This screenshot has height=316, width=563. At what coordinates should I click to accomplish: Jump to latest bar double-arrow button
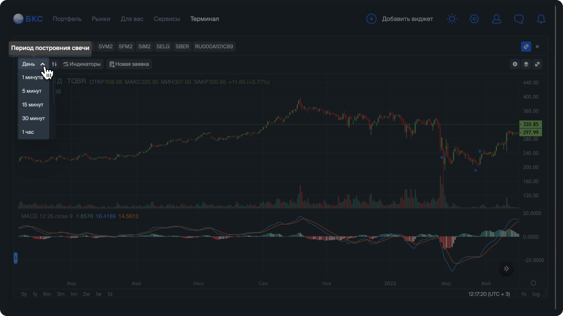(x=506, y=269)
